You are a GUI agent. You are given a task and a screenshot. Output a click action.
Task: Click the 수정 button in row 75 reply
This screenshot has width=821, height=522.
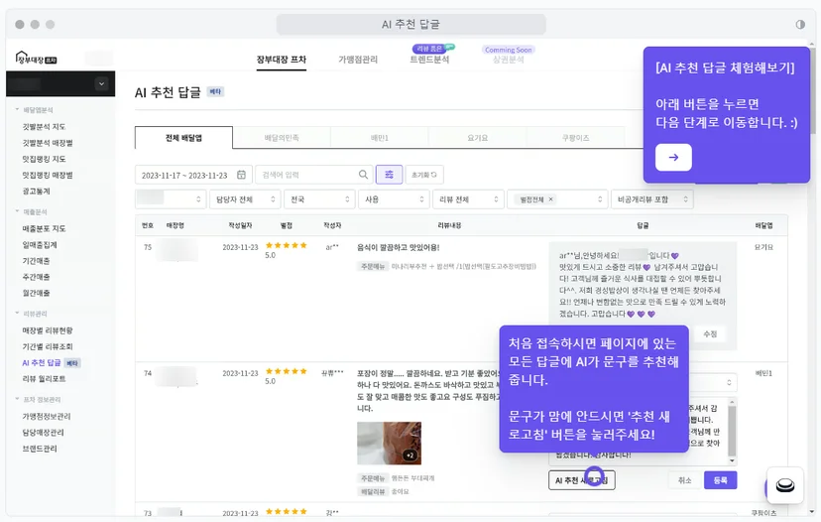coord(710,333)
